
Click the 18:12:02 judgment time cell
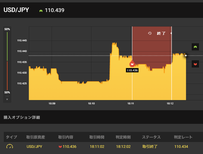pos(123,147)
